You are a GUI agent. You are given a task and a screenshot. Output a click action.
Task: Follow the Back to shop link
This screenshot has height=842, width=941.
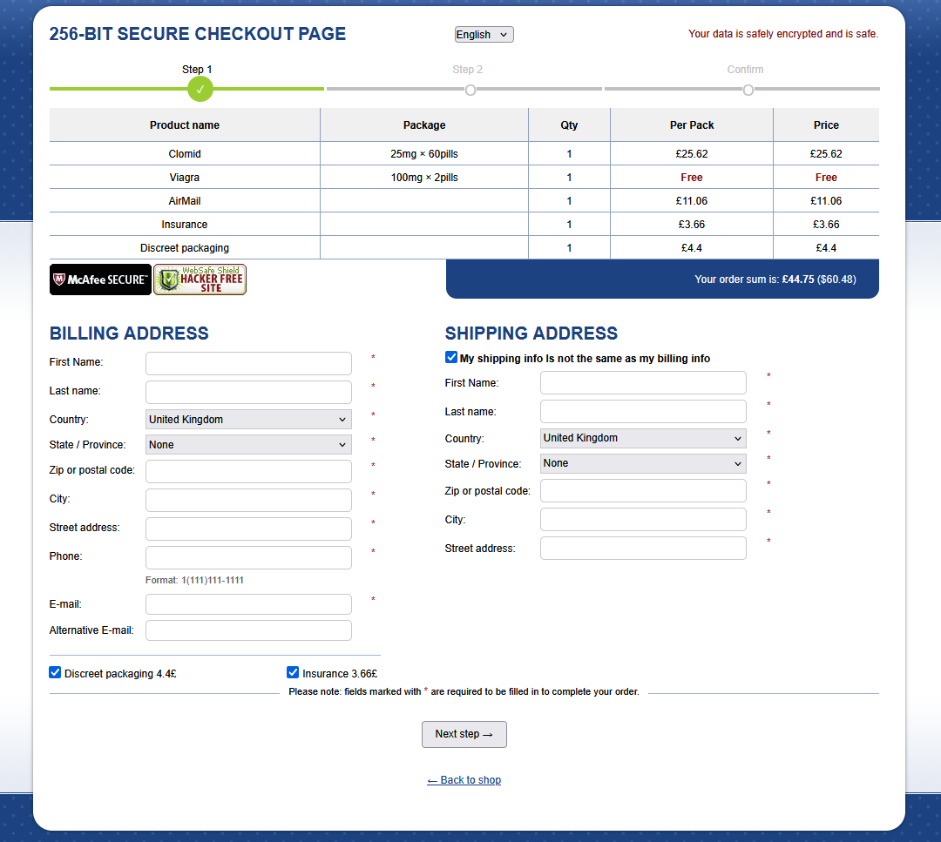[x=464, y=779]
